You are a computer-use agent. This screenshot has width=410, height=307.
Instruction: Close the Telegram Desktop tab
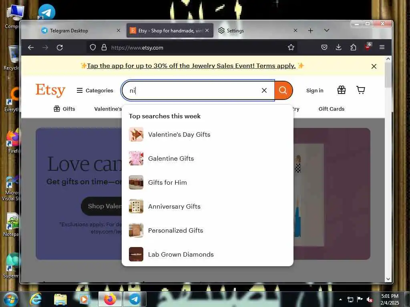pyautogui.click(x=119, y=30)
